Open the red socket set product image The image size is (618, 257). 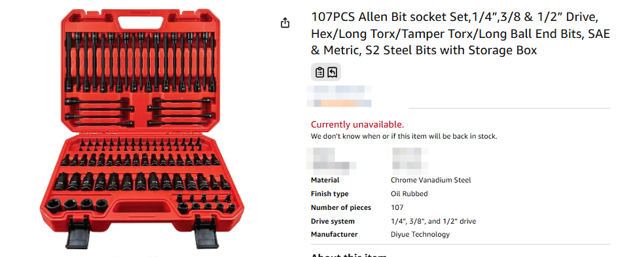[142, 129]
